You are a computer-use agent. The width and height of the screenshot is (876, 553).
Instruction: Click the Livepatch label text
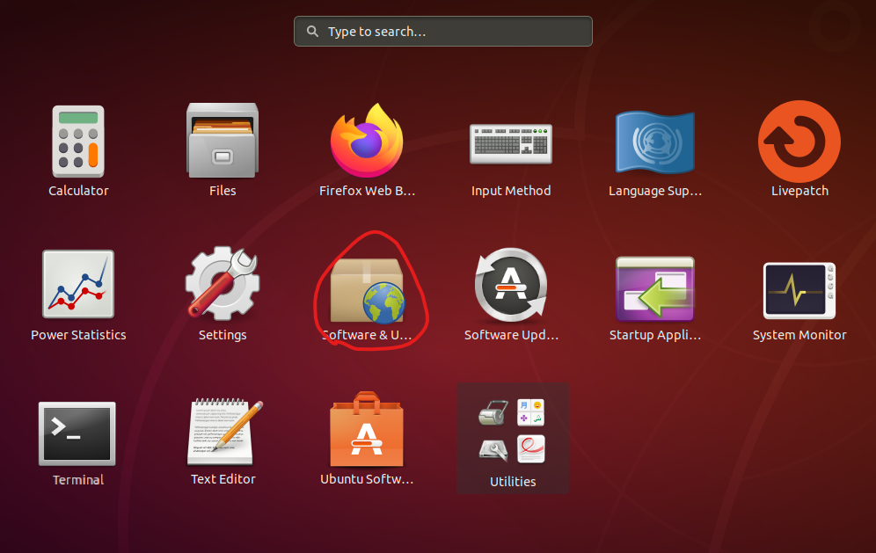[x=799, y=191]
